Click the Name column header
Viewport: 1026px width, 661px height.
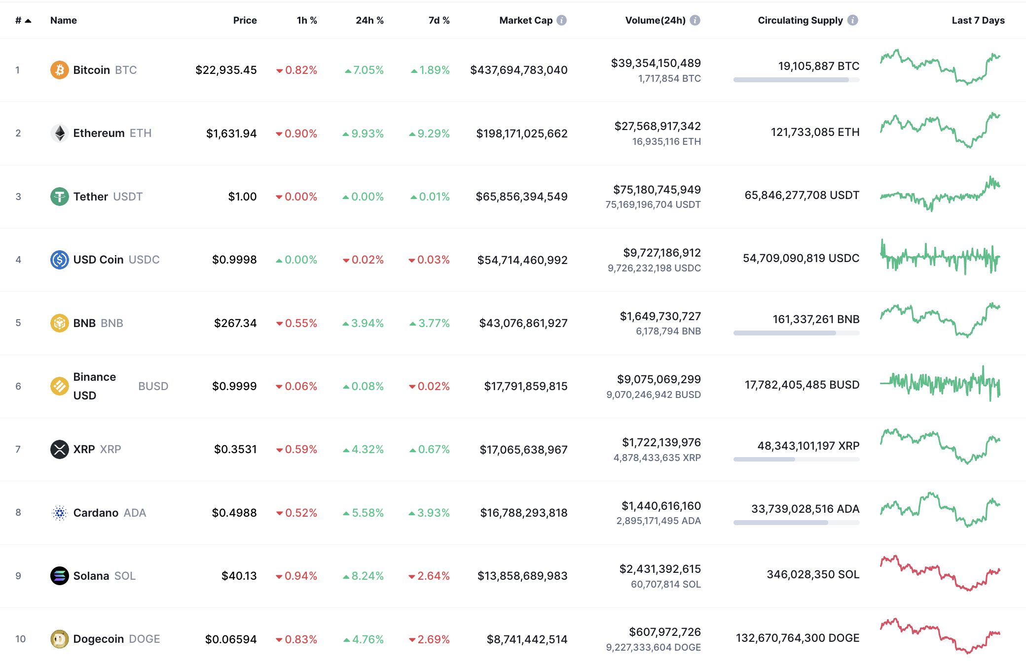click(x=63, y=20)
